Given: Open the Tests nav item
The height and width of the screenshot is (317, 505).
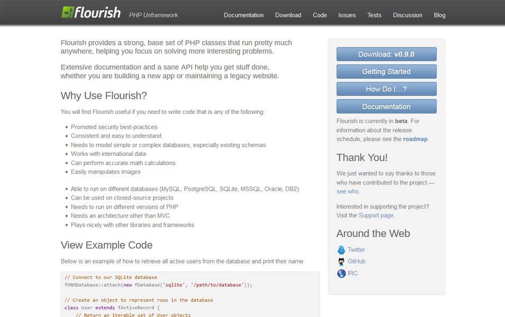Looking at the screenshot, I should coord(374,15).
